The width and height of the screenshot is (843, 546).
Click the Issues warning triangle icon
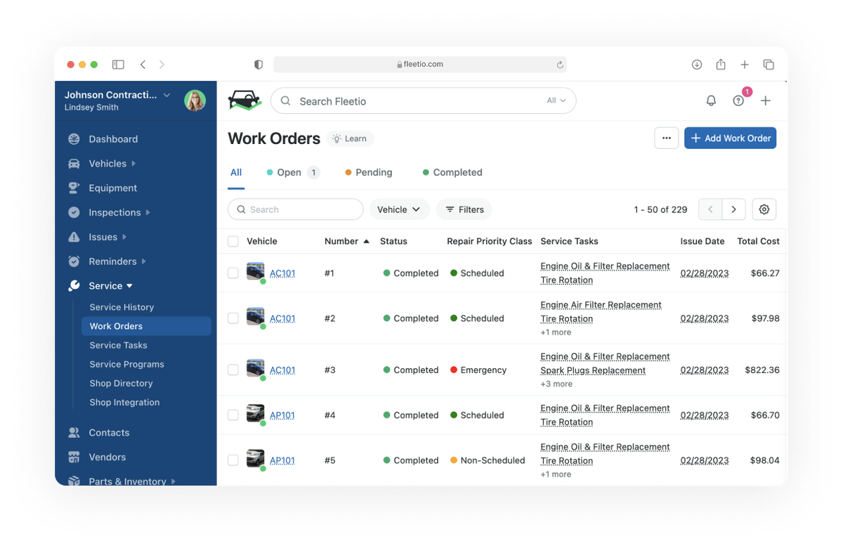click(x=74, y=237)
